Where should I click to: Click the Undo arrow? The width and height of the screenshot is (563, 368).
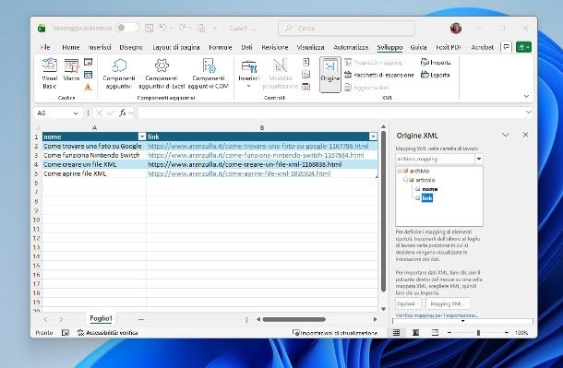coord(163,28)
